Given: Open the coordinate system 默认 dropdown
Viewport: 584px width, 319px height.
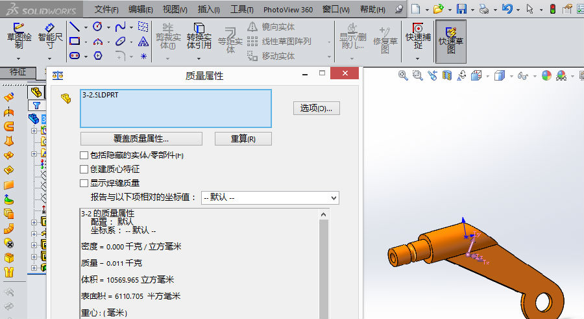Looking at the screenshot, I should click(270, 198).
